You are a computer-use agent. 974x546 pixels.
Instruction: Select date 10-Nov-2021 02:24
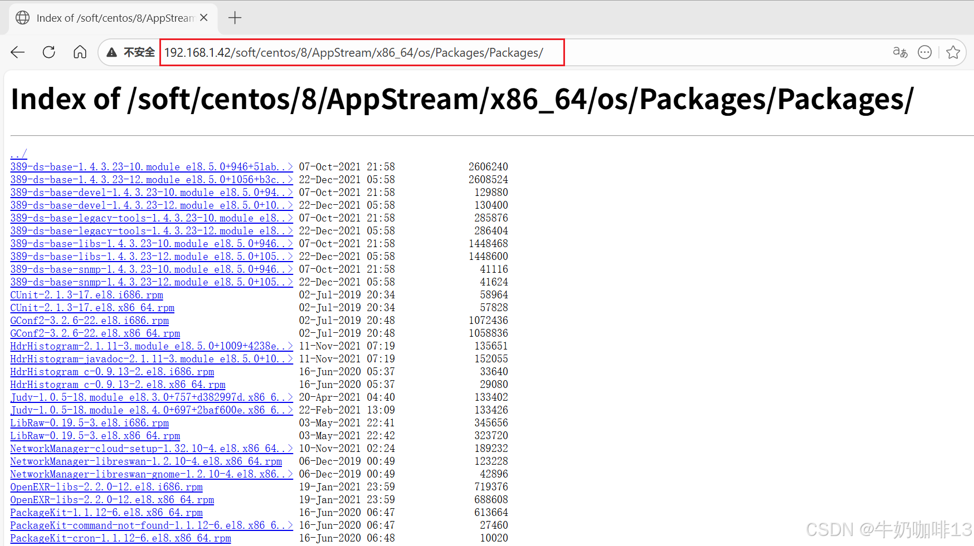(x=347, y=449)
